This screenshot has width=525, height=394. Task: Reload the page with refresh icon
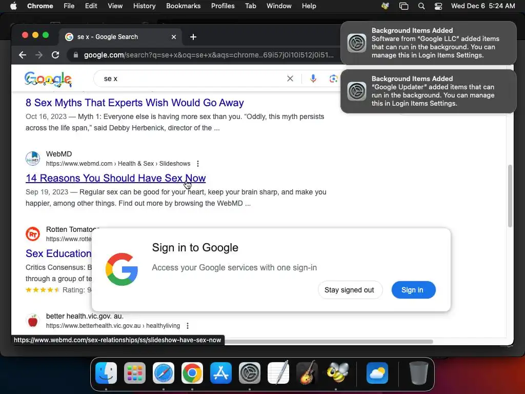(x=55, y=55)
